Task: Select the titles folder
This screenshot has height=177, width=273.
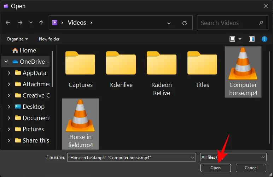Action: [202, 70]
